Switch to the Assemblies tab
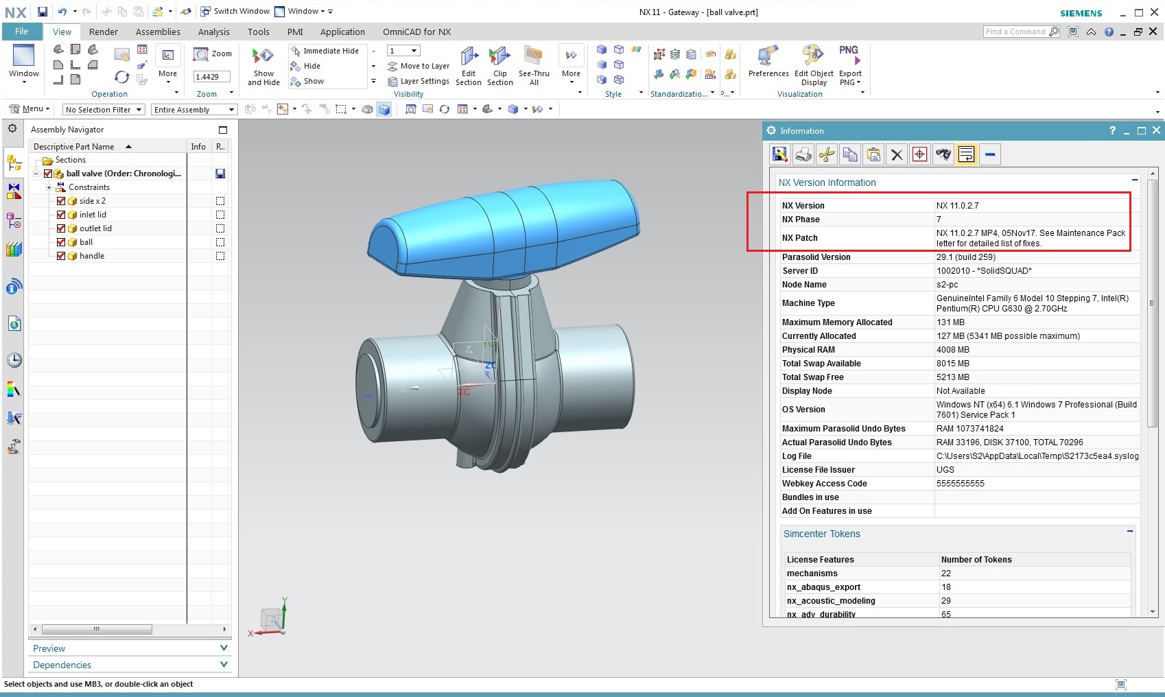 158,32
